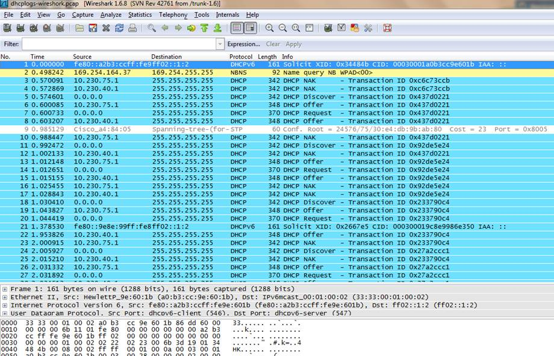Viewport: 554px width, 356px height.
Task: Sort by the Time column header
Action: coord(37,57)
